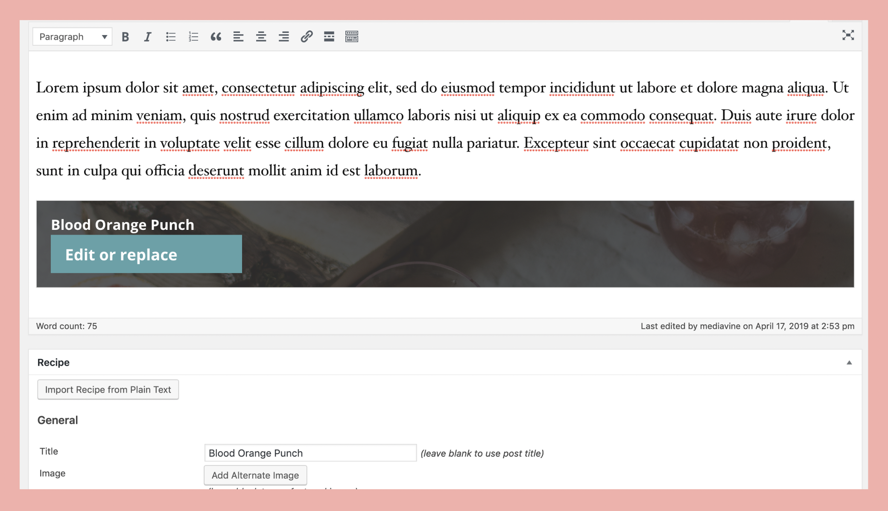This screenshot has height=511, width=888.
Task: Insert Read More tag
Action: click(329, 37)
